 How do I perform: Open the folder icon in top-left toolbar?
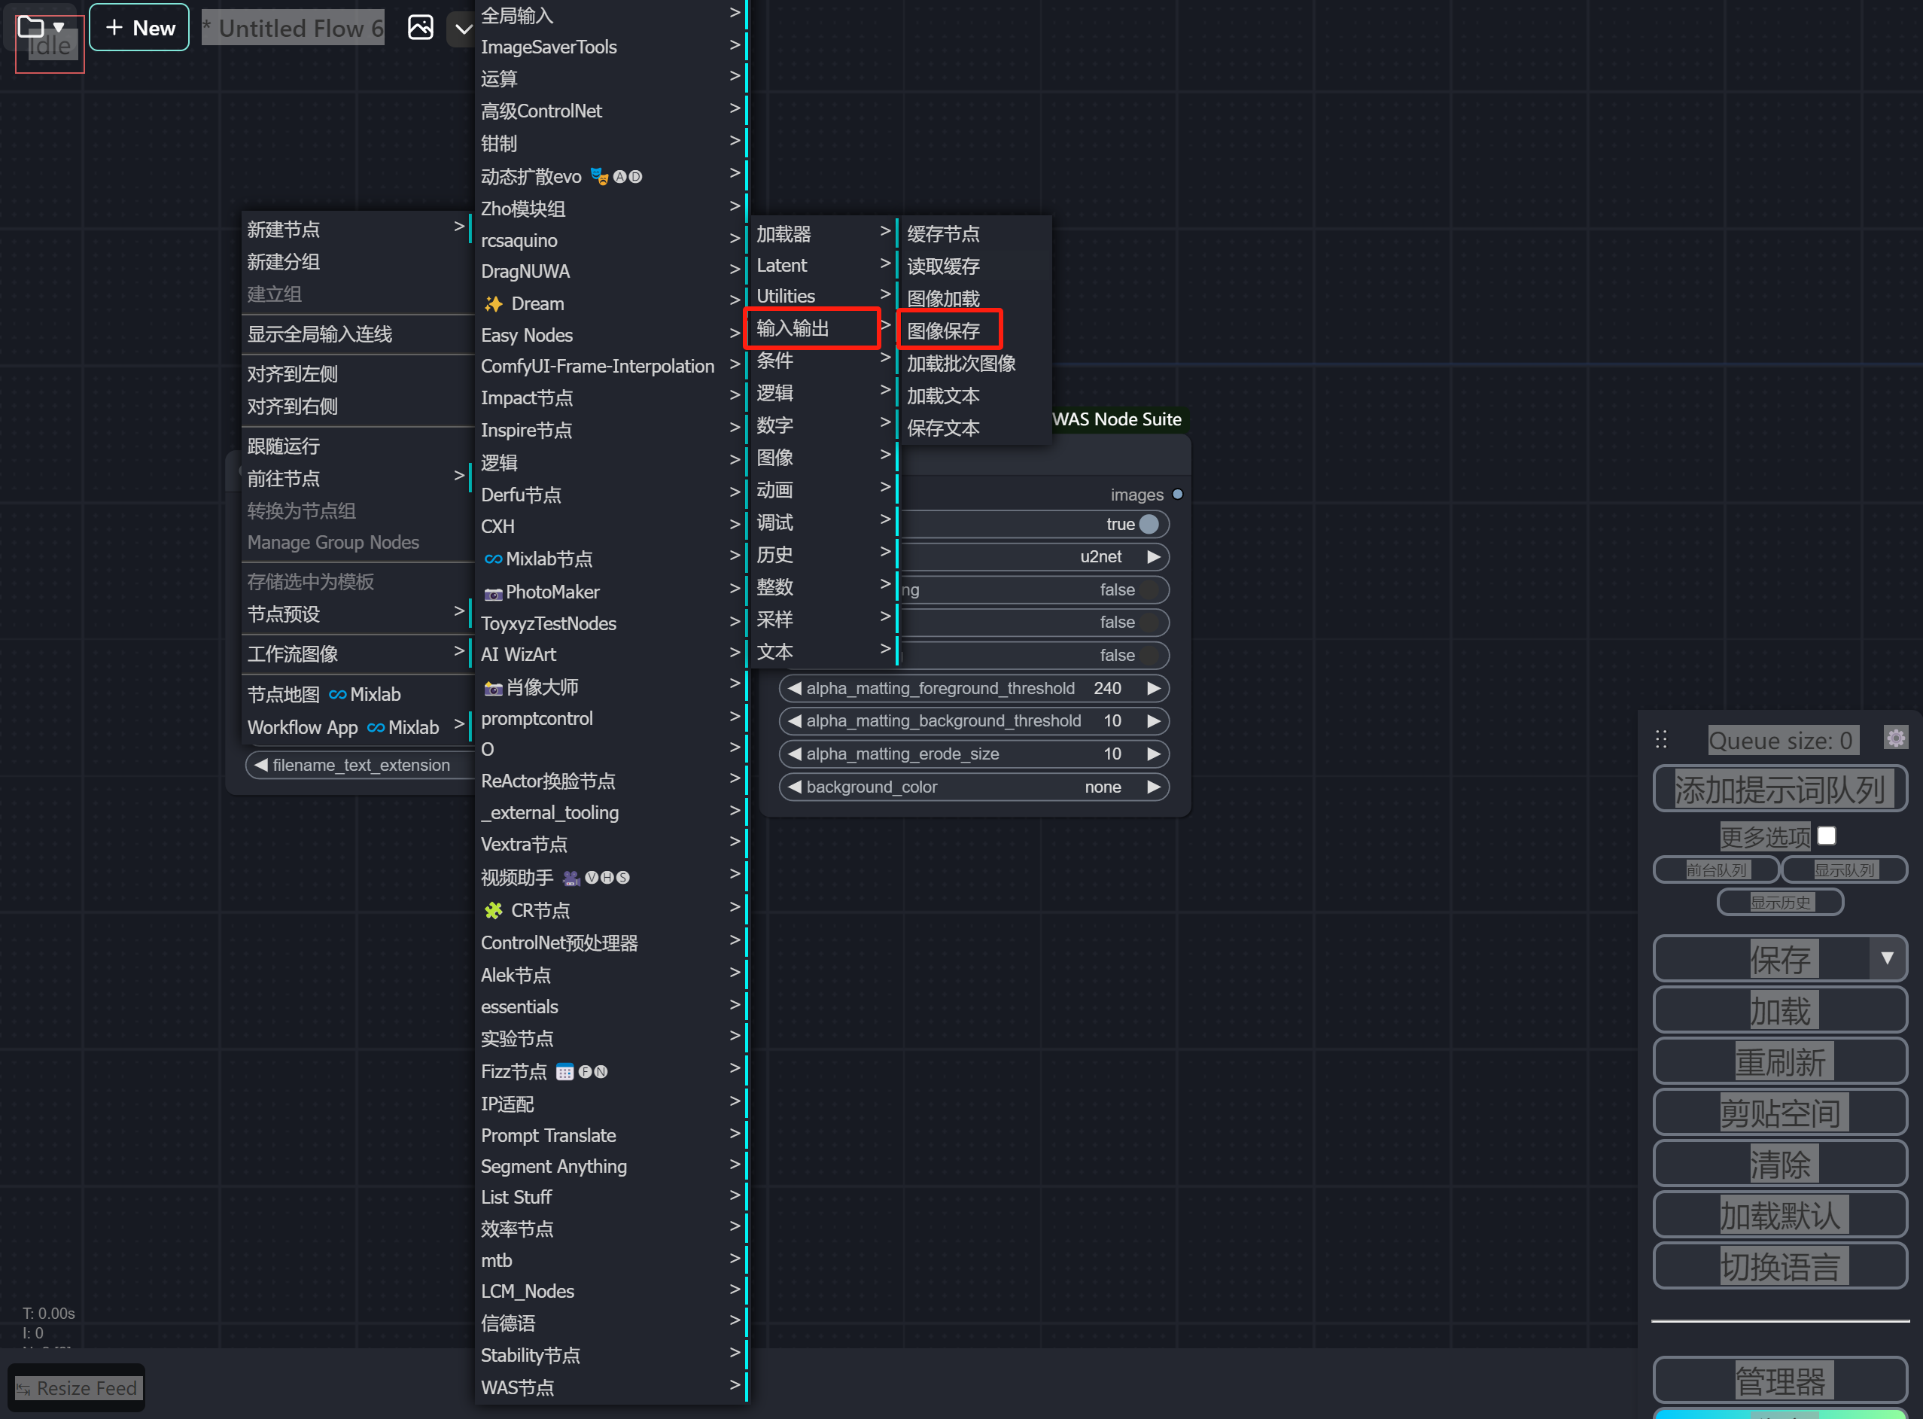[x=31, y=26]
